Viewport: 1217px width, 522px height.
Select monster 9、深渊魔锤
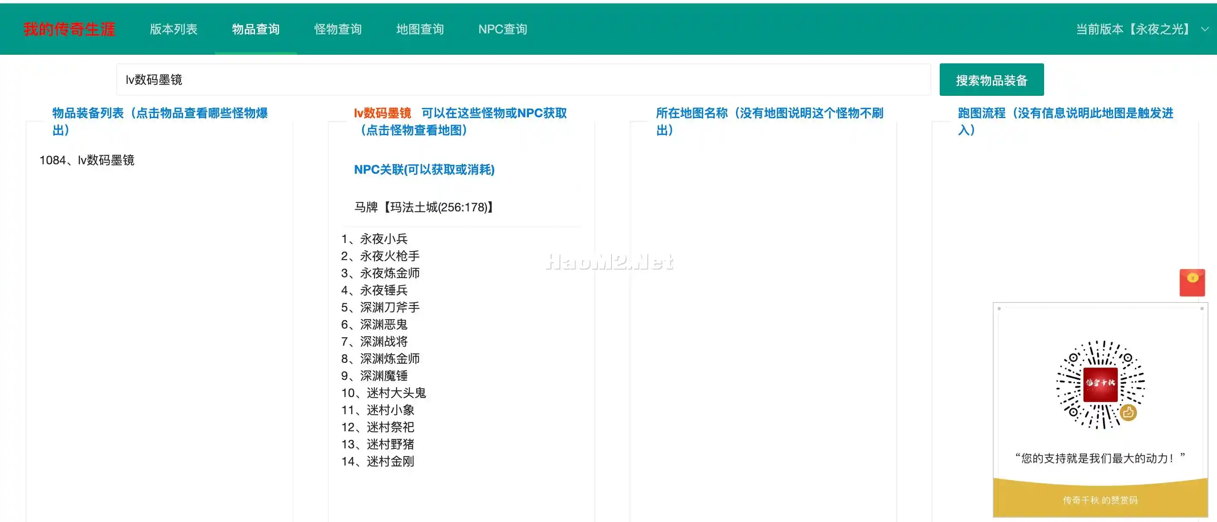tap(374, 376)
